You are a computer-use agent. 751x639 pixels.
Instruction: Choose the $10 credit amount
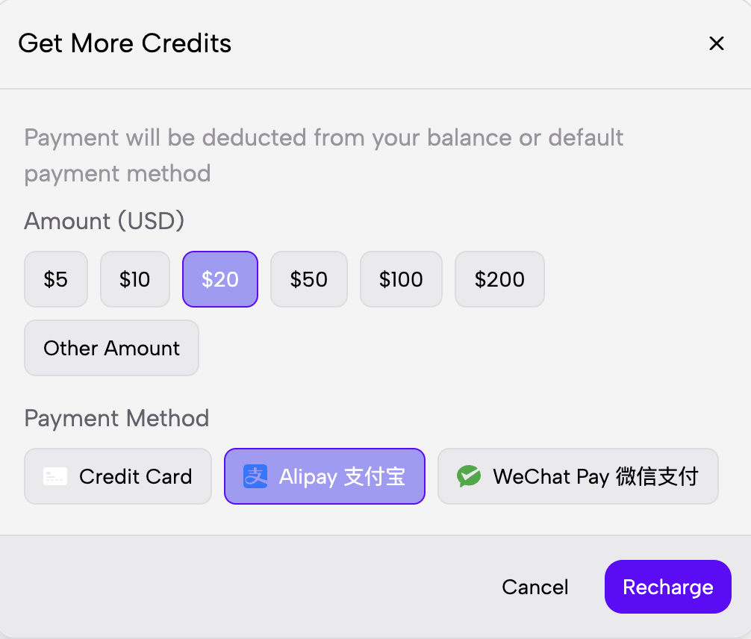tap(135, 279)
